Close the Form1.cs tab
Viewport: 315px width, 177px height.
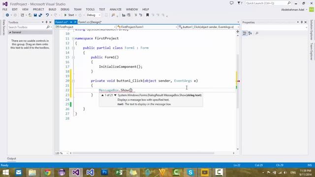[x=75, y=22]
